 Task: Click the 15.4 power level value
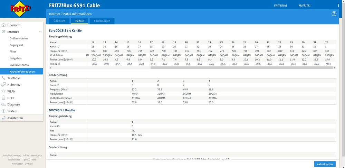coord(327,59)
